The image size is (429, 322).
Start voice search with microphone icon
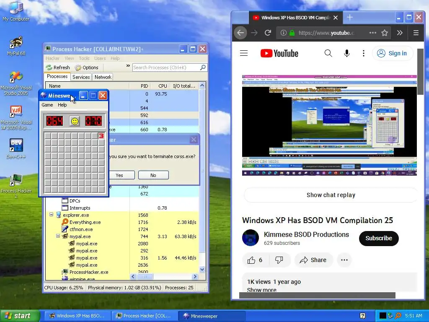pyautogui.click(x=346, y=53)
